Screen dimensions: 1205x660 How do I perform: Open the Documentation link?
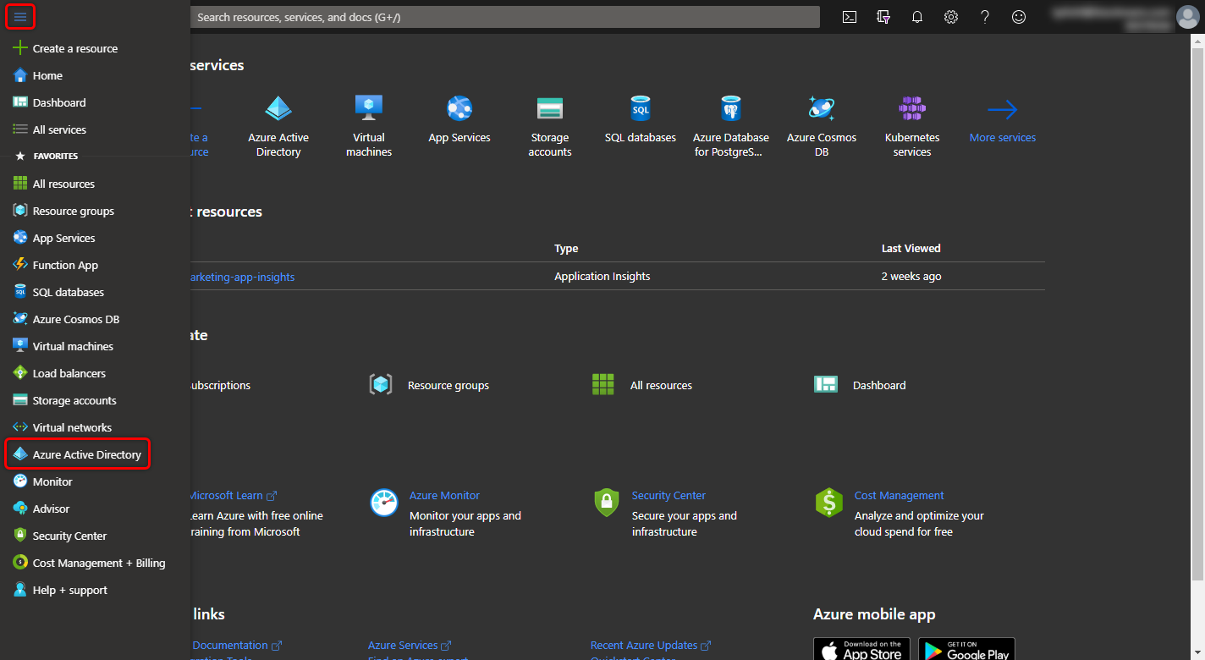[237, 646]
